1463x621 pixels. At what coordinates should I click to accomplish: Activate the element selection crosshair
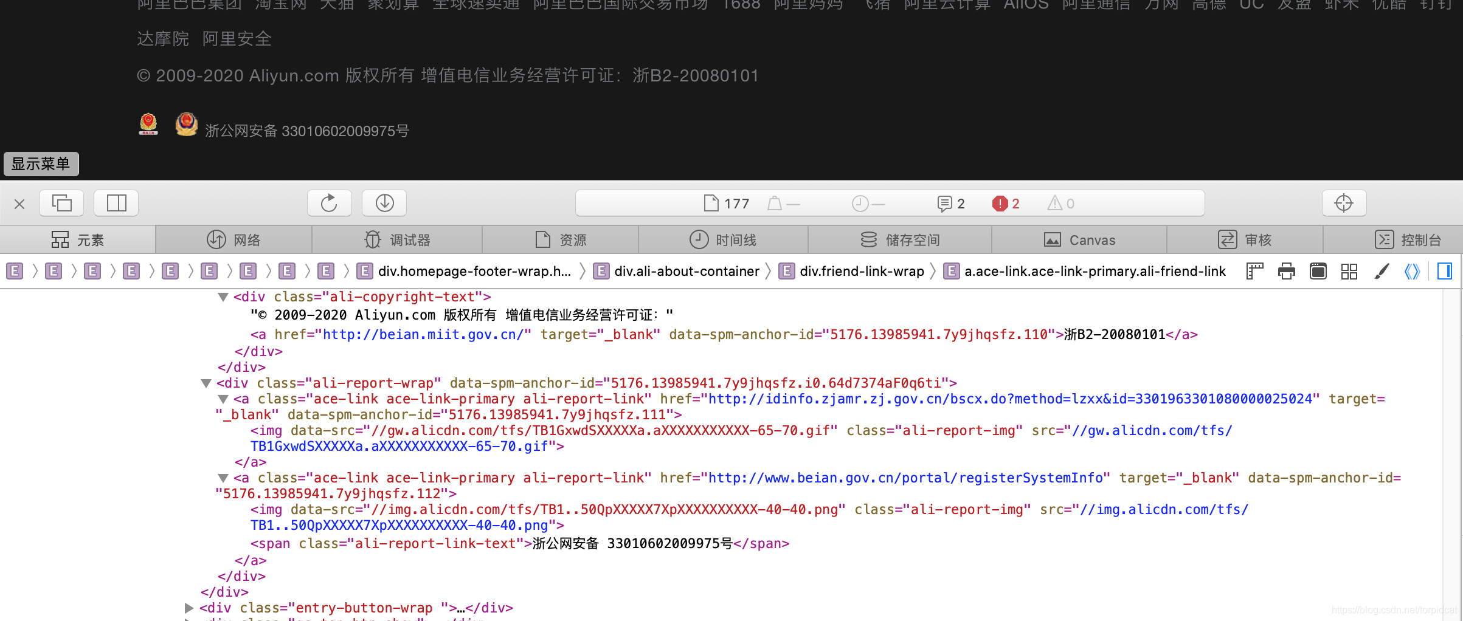1344,203
